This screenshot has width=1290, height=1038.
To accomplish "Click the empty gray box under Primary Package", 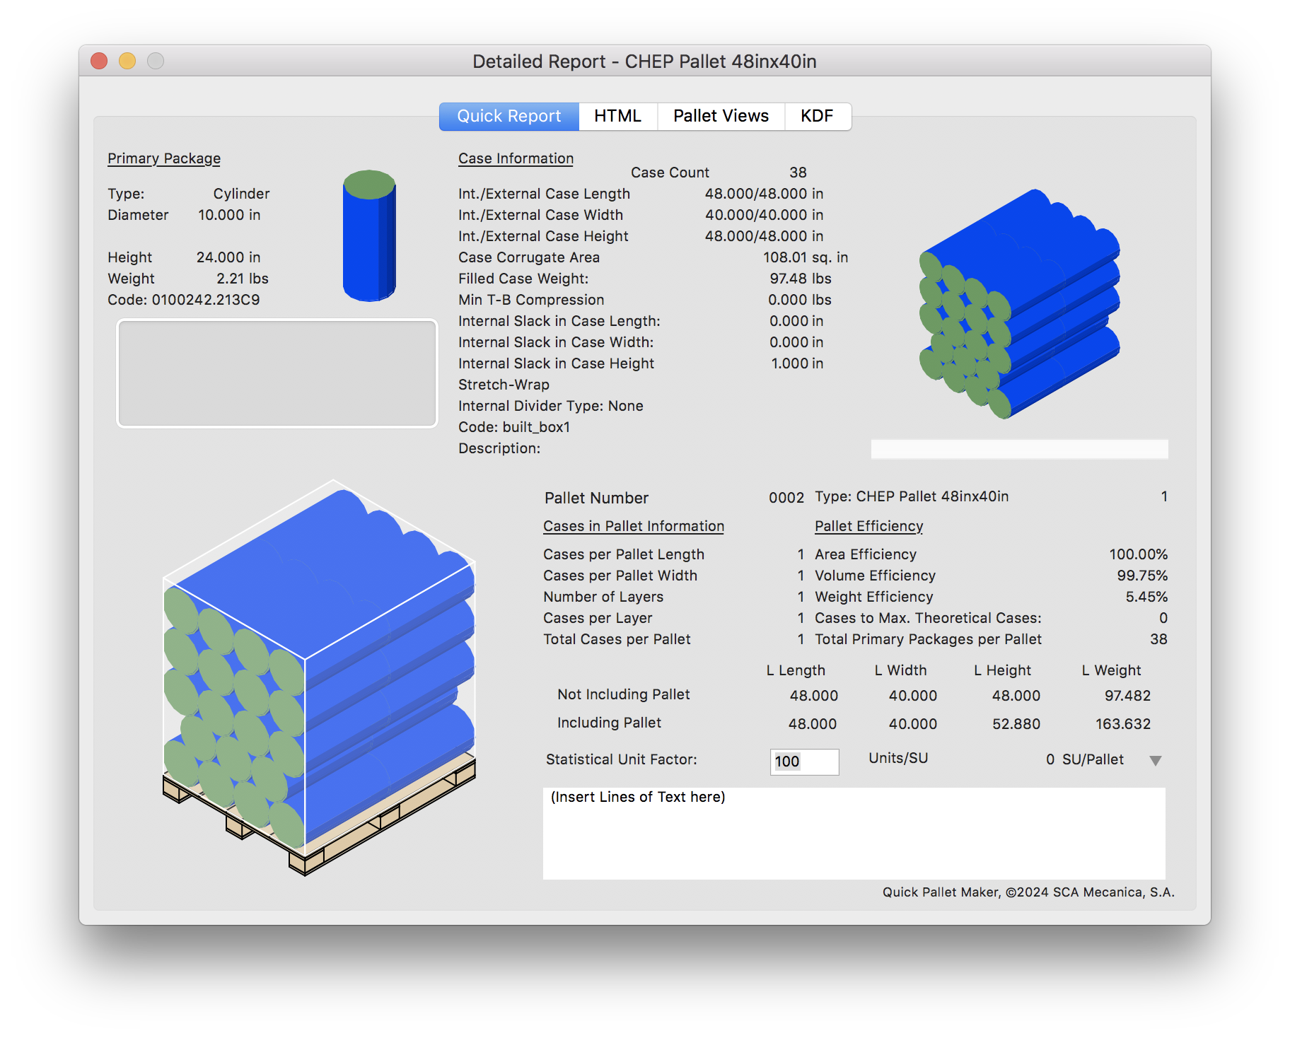I will (277, 373).
